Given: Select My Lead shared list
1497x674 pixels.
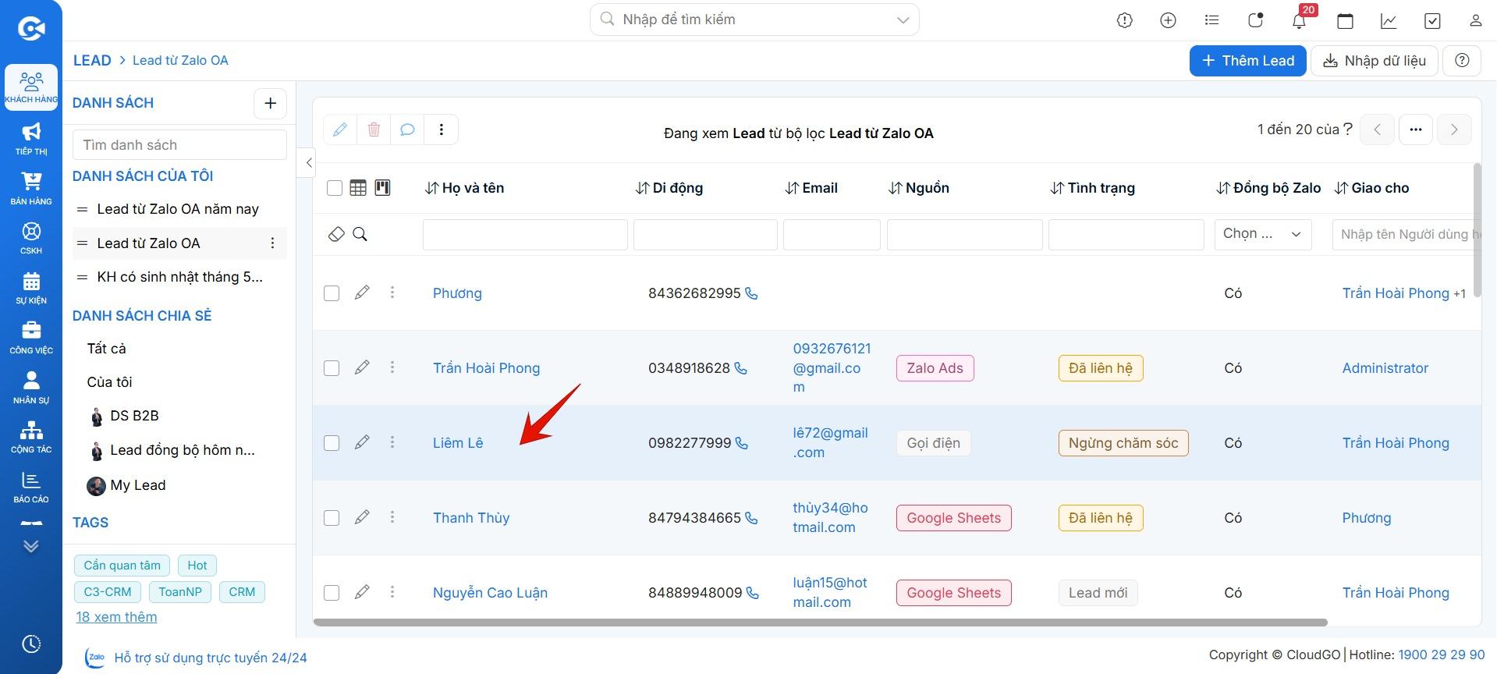Looking at the screenshot, I should [x=137, y=485].
